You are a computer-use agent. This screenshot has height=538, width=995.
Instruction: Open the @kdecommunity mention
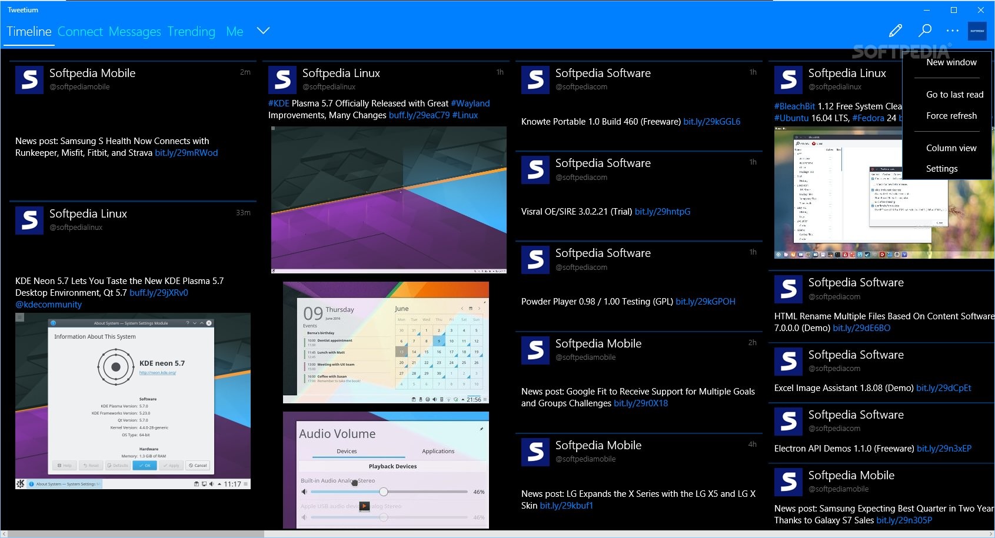(48, 305)
